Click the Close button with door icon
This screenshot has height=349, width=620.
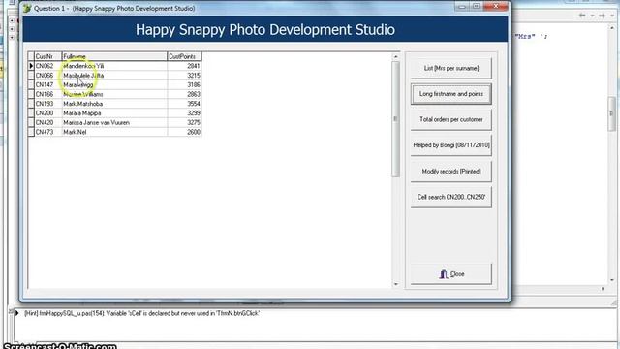451,273
